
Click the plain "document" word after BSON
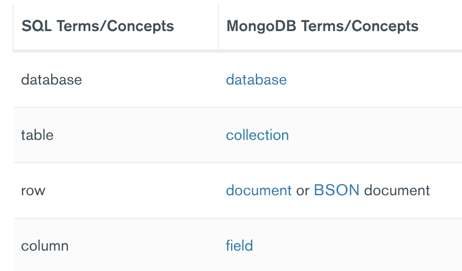[x=397, y=190]
